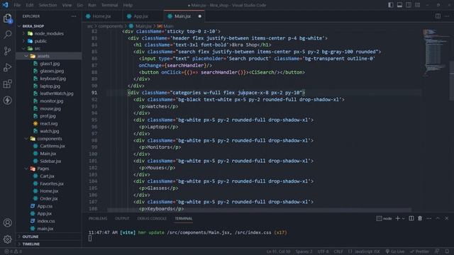
Task: Open the Terminal menu
Action: 109,5
